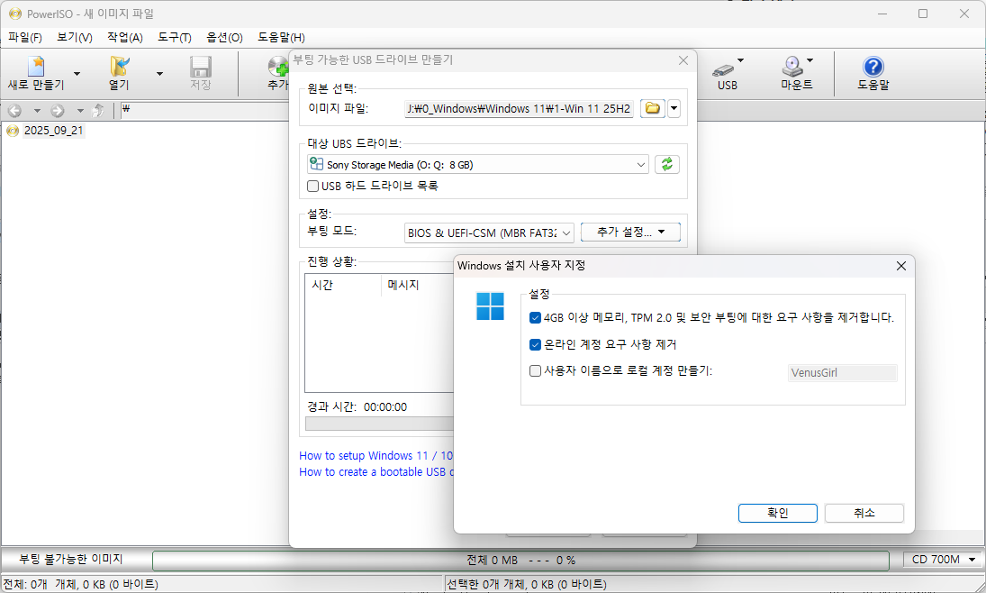Click the 부팅 불가능한 이미지 status label
The height and width of the screenshot is (593, 986).
click(71, 559)
